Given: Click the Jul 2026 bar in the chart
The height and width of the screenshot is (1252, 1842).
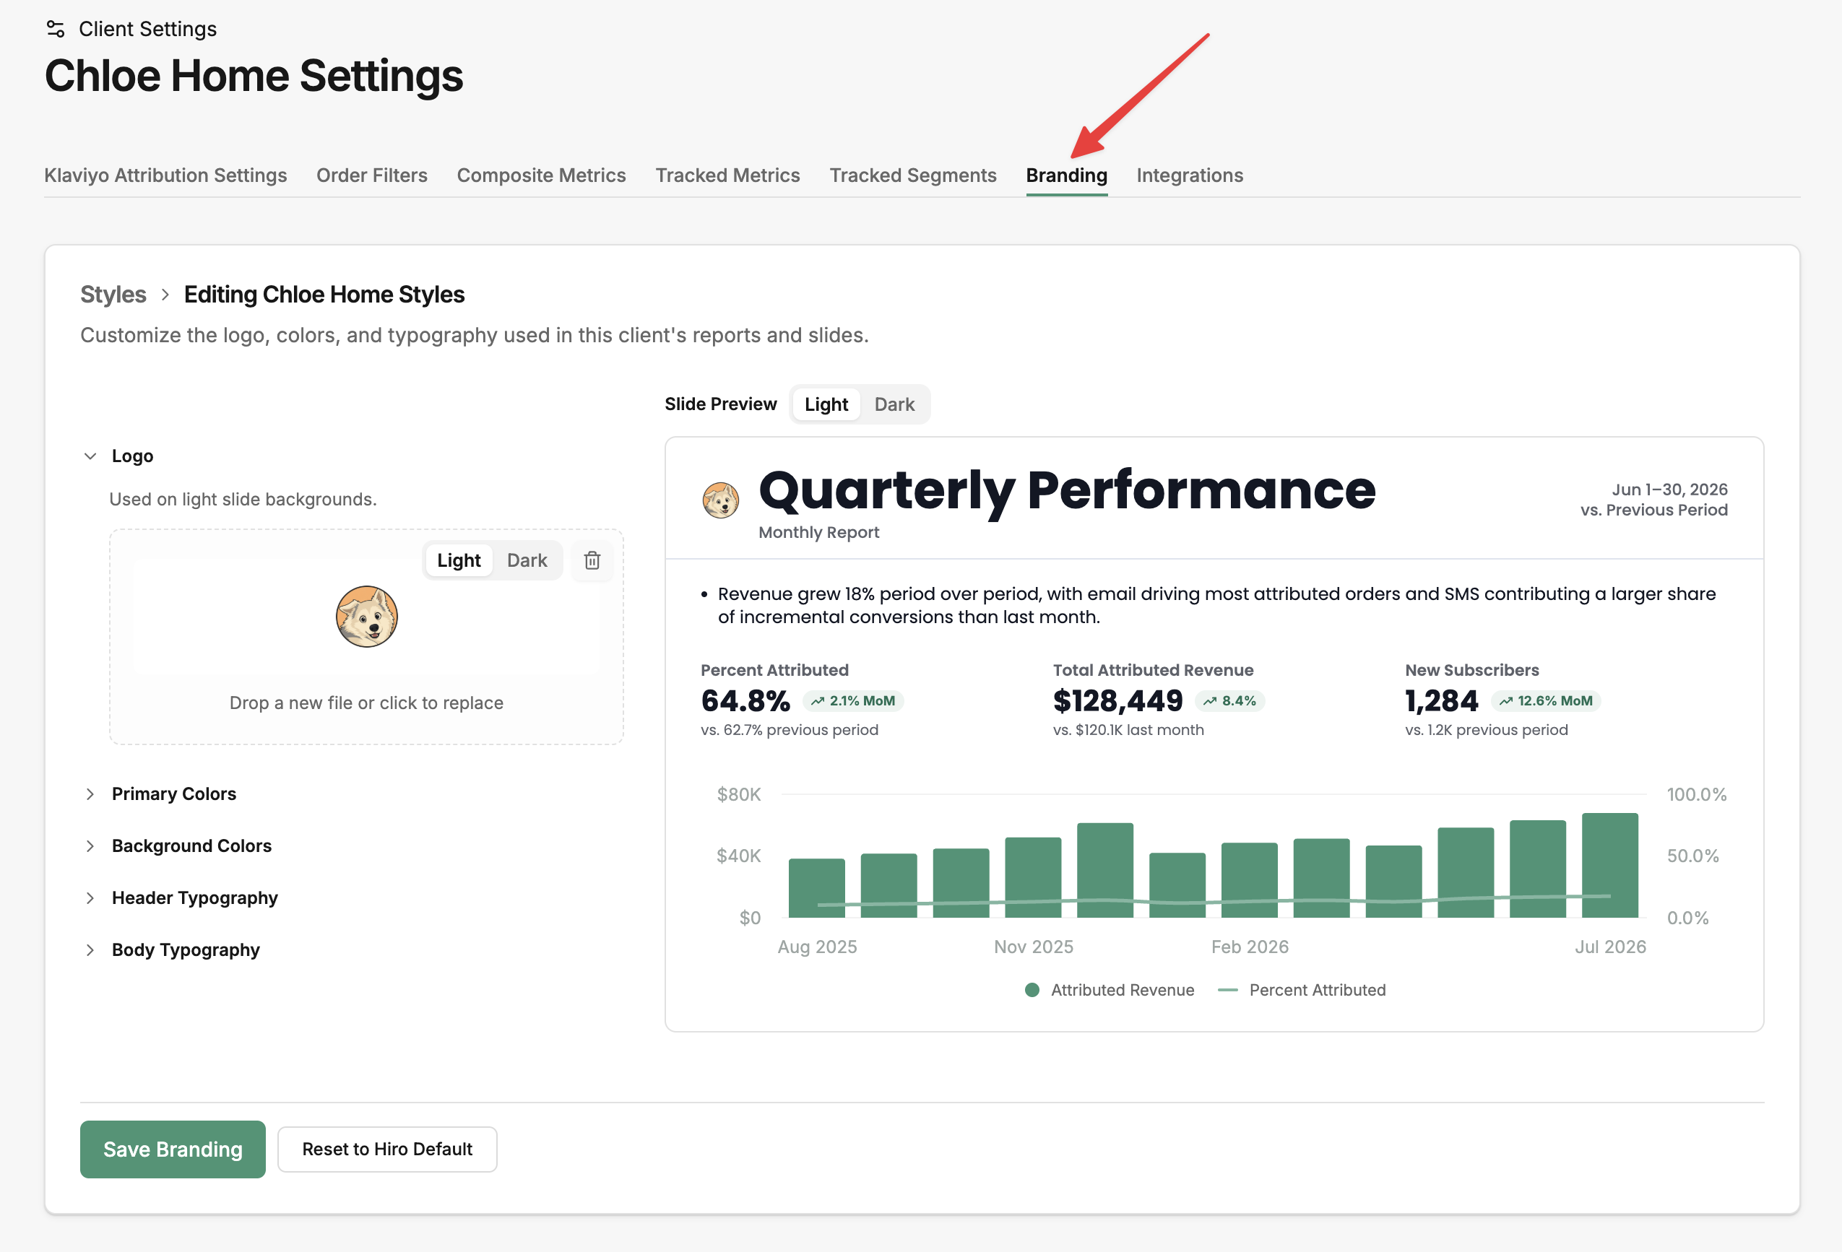Looking at the screenshot, I should [x=1610, y=865].
